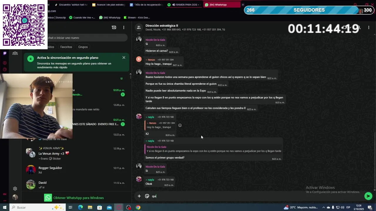Image resolution: width=376 pixels, height=211 pixels.
Task: Switch to the RAMEN PARA DOS tab
Action: click(x=184, y=5)
